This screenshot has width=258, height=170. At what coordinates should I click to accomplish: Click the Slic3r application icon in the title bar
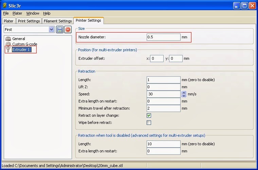click(x=5, y=5)
